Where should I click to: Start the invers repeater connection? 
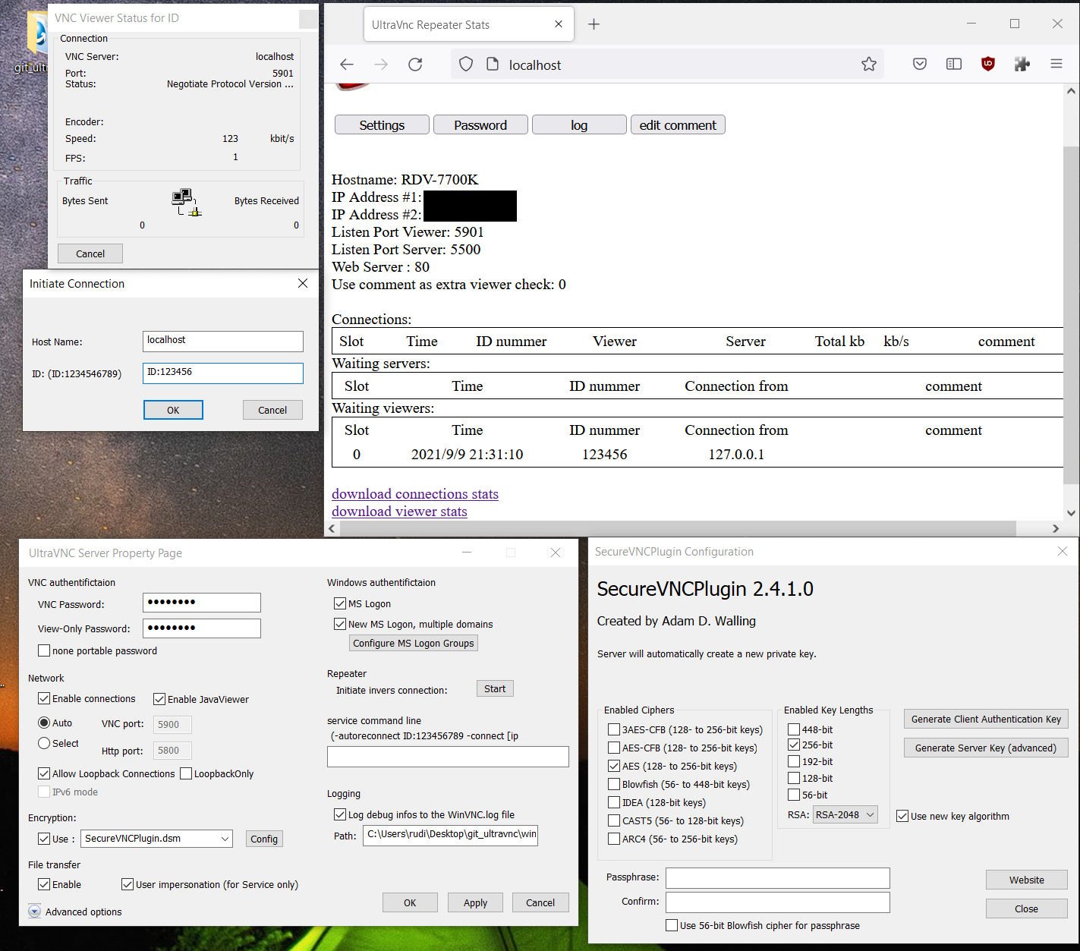495,688
